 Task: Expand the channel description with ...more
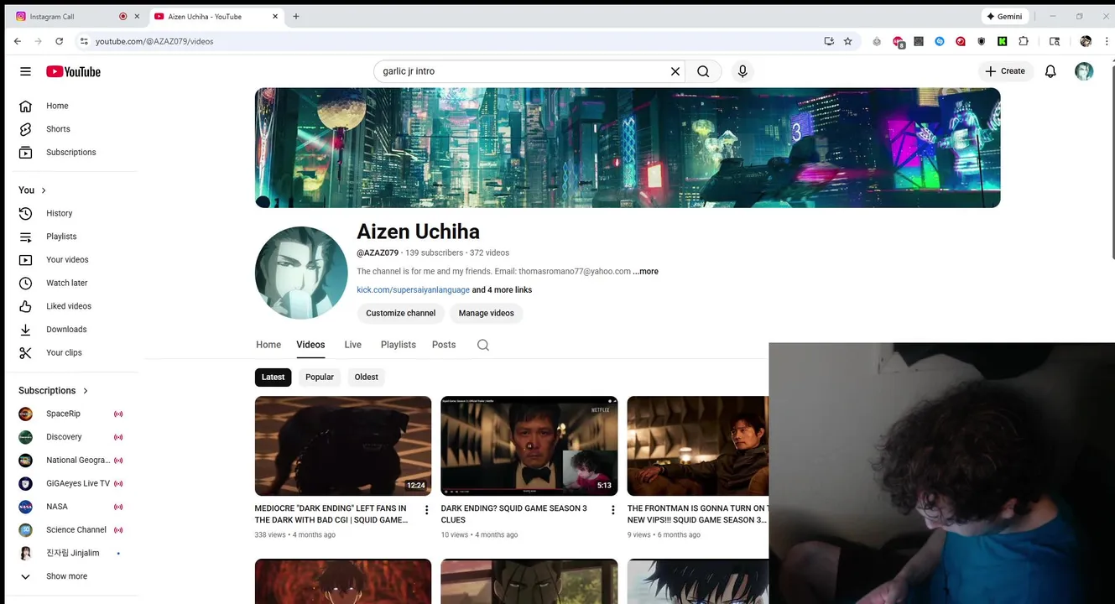646,272
